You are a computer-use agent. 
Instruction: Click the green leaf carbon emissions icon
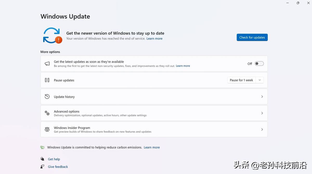(x=42, y=147)
